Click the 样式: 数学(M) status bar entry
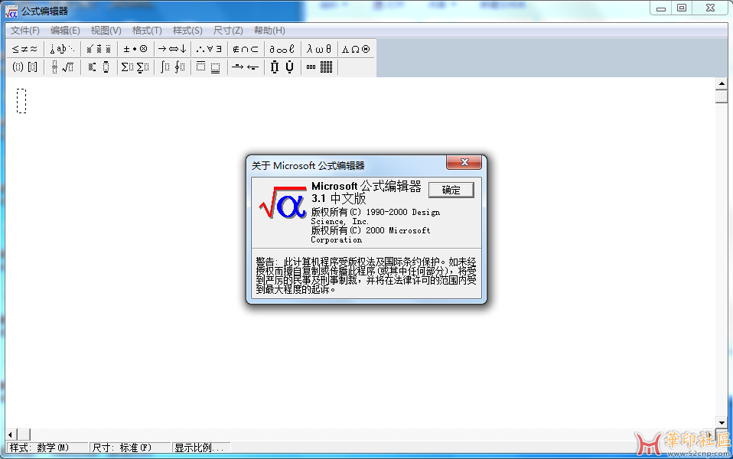733x459 pixels. (47, 448)
